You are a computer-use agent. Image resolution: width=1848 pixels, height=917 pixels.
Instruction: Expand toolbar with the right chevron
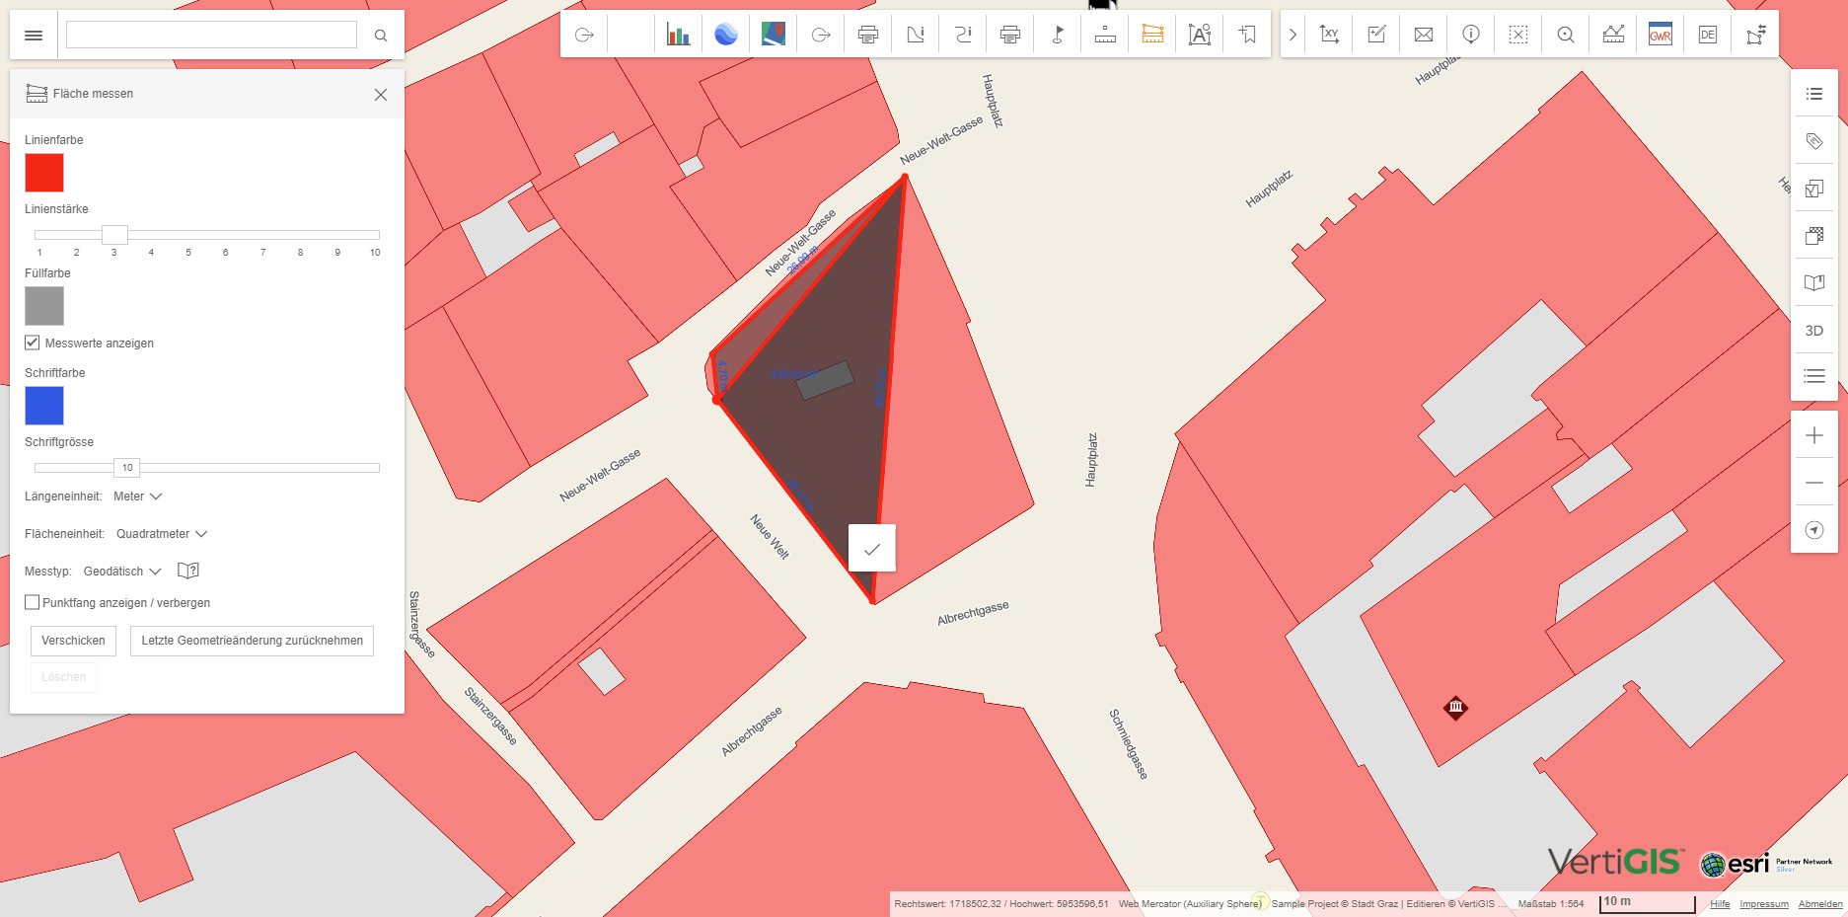(1293, 35)
